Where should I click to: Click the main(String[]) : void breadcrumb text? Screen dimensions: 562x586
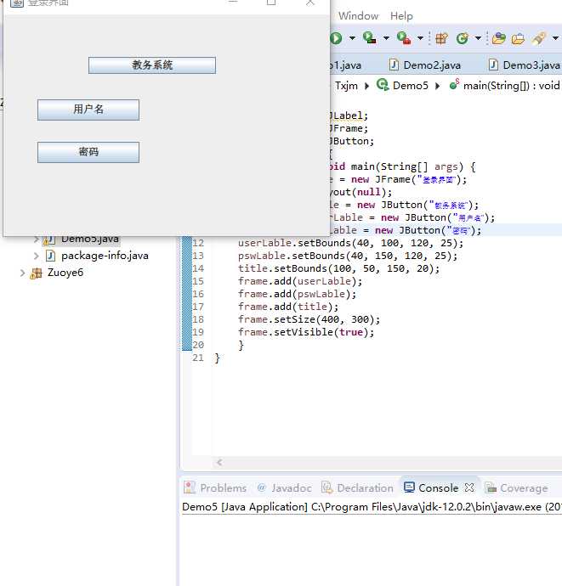(x=512, y=86)
